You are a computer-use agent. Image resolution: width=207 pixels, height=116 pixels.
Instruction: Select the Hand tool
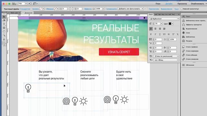[x=4, y=32]
